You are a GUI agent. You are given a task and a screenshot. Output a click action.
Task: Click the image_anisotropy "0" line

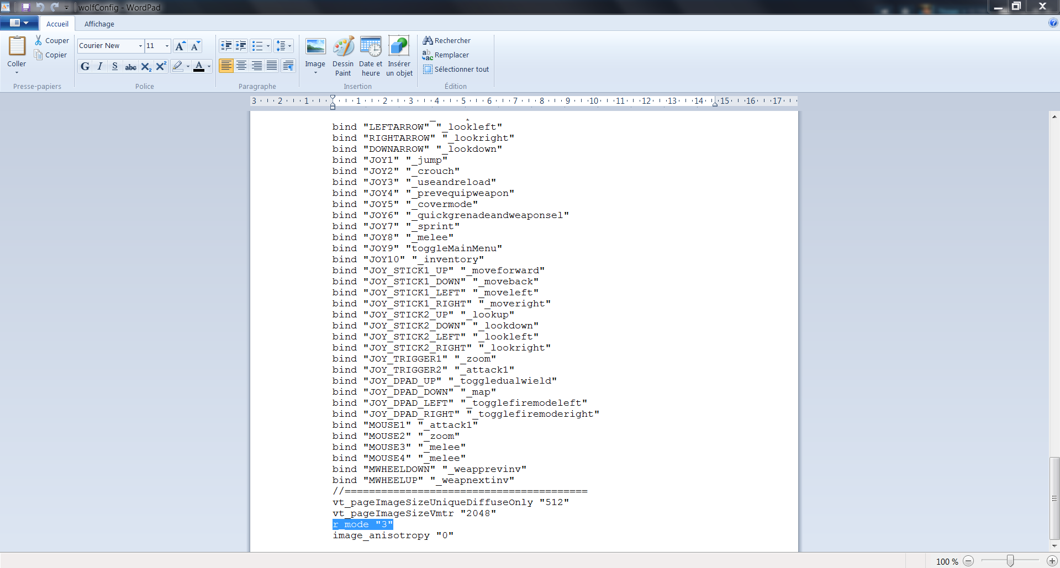coord(393,535)
